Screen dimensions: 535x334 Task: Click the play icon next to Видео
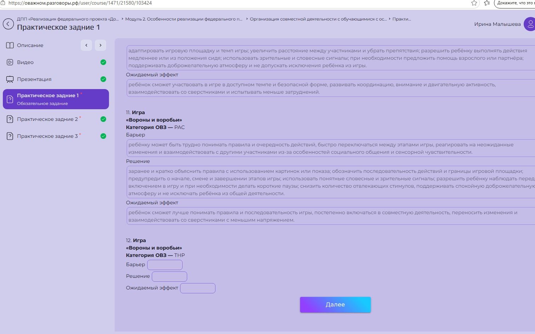coord(10,62)
